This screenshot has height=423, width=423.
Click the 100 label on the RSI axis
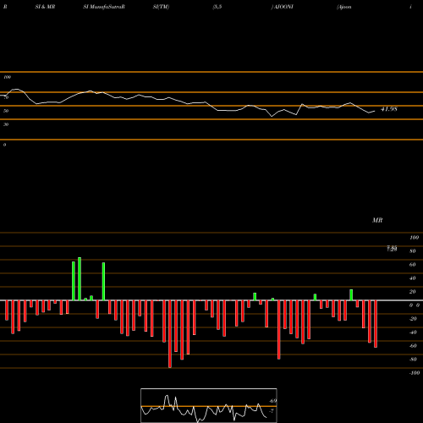click(x=7, y=77)
